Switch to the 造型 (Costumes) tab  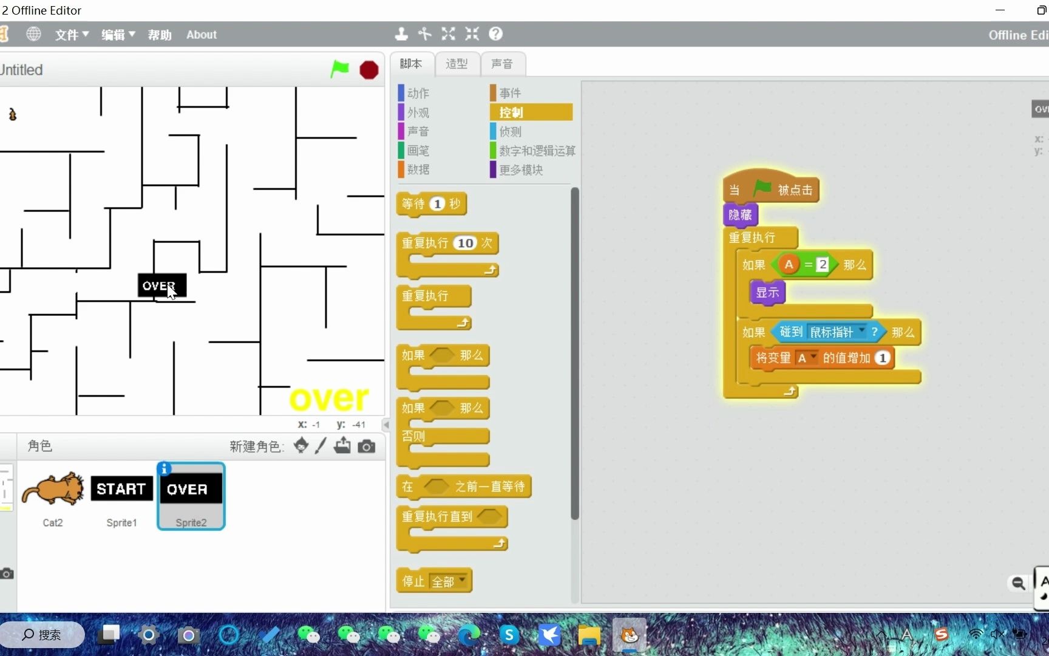click(458, 64)
